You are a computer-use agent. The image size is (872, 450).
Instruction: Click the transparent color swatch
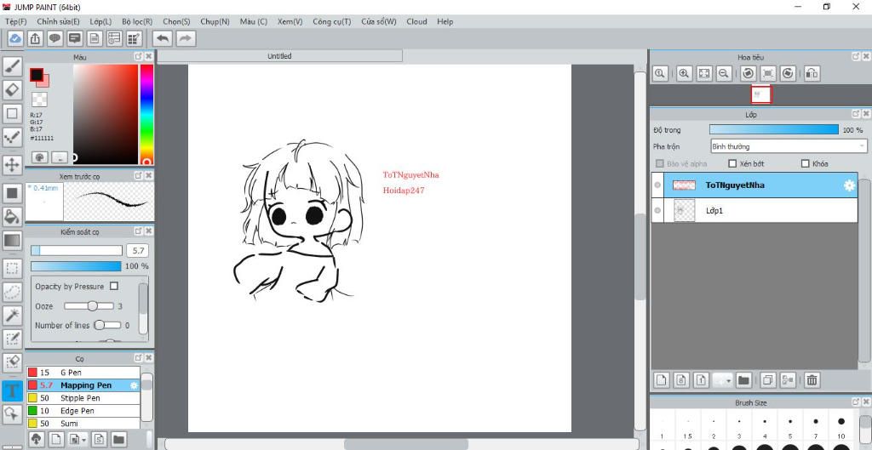tap(39, 100)
